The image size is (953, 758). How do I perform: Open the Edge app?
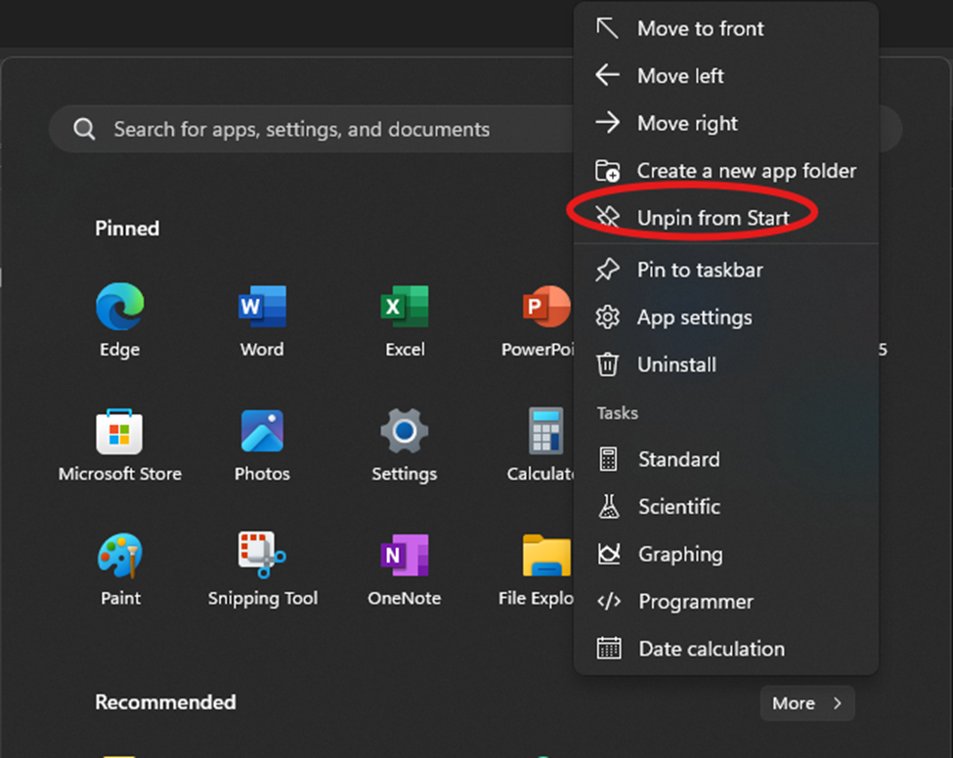pyautogui.click(x=119, y=320)
